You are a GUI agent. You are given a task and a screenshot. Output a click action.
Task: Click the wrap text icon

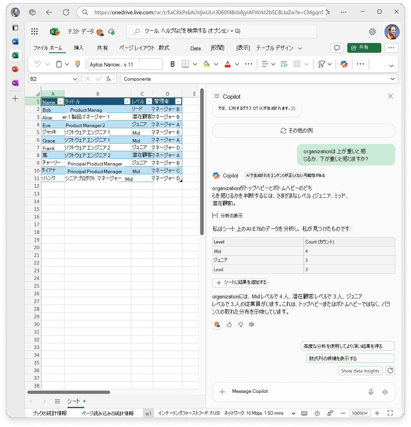pos(284,64)
